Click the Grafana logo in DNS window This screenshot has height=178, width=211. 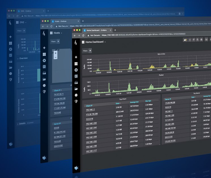(10, 23)
